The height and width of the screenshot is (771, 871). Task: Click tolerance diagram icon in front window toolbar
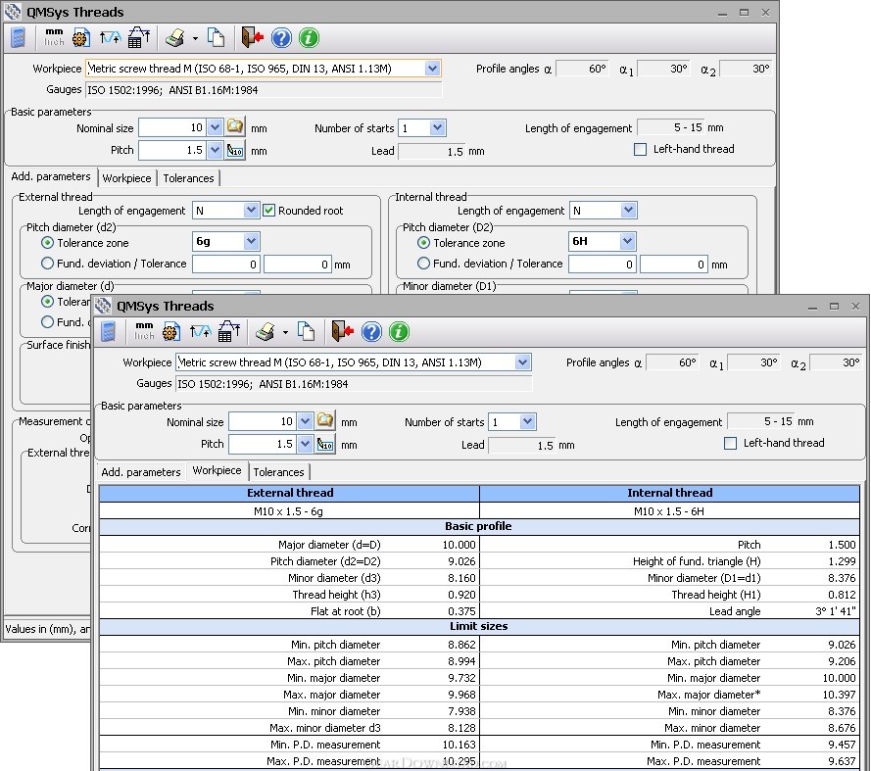tap(200, 332)
